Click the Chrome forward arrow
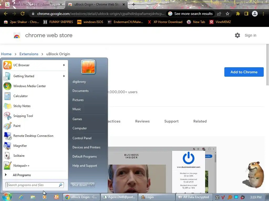 [14, 14]
